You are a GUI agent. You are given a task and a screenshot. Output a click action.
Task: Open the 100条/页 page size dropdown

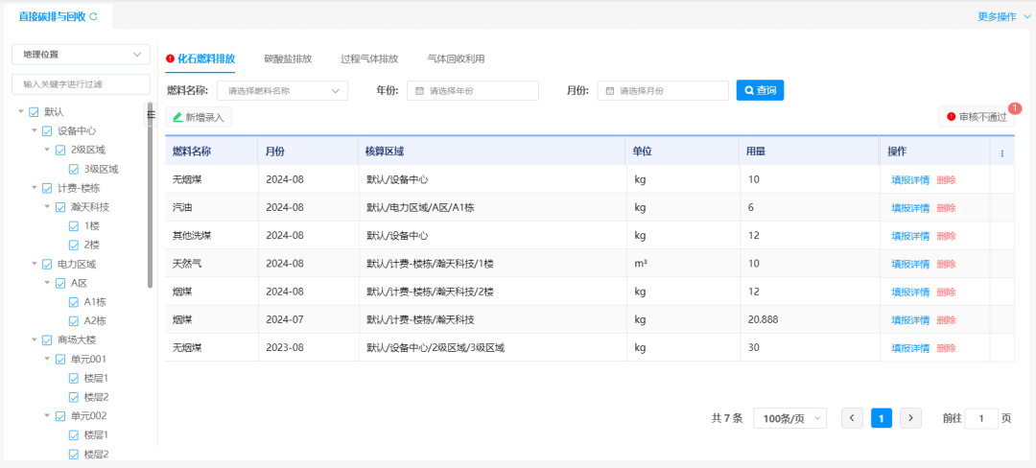(789, 418)
